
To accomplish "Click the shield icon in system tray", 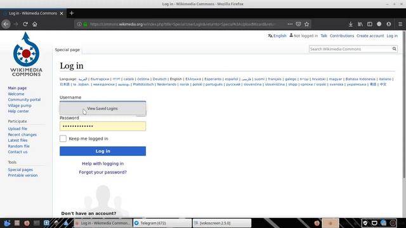I will coord(365,223).
